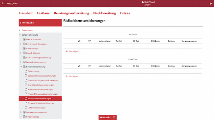This screenshot has width=214, height=120.
Task: Open the Extras menu
Action: (x=125, y=13)
